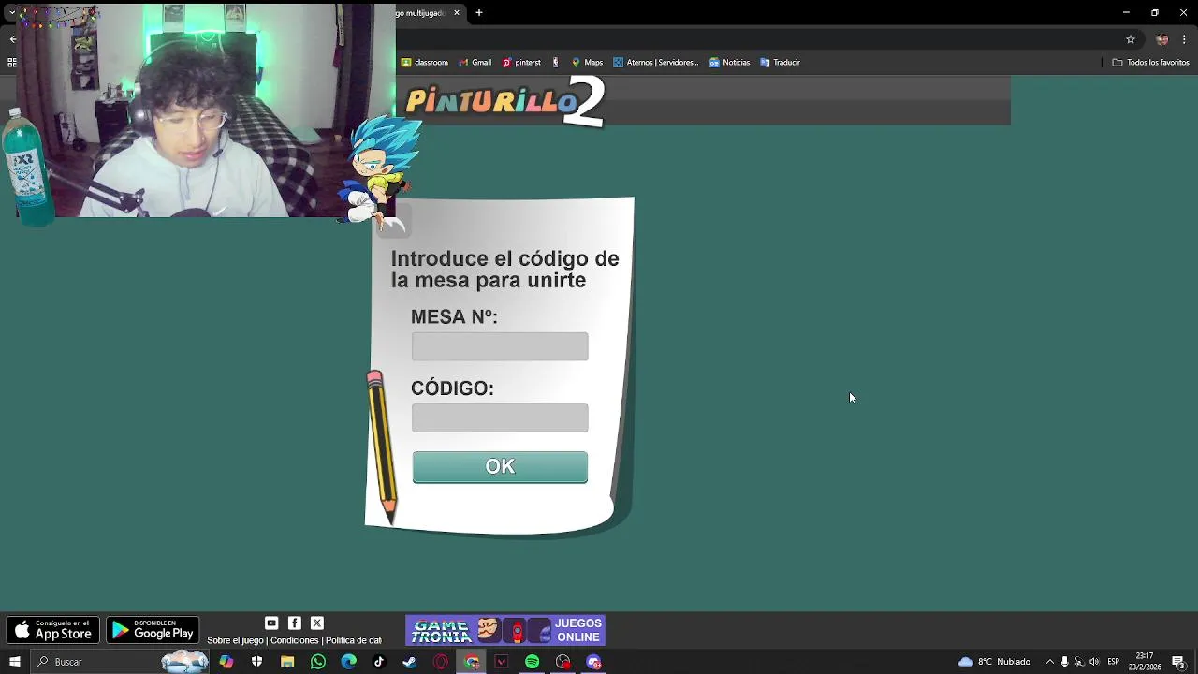1198x674 pixels.
Task: Open the Traducir bookmark
Action: point(780,63)
